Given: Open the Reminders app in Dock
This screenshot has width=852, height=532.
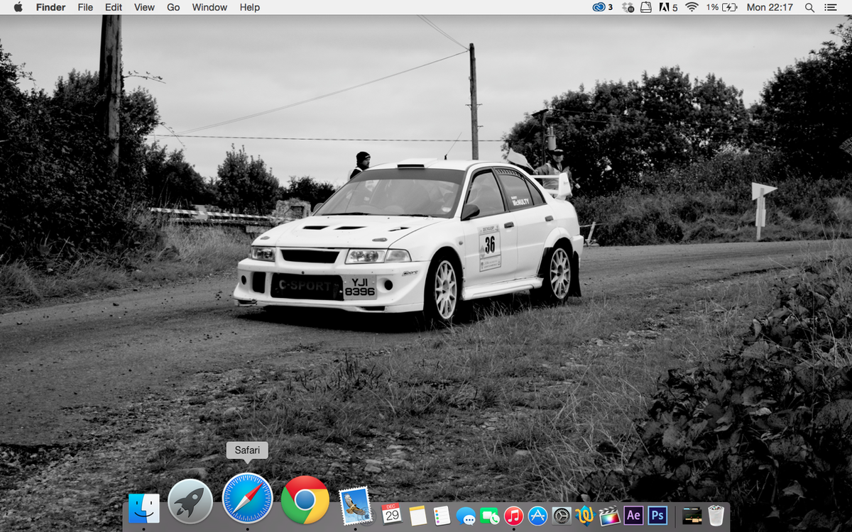Looking at the screenshot, I should [442, 516].
